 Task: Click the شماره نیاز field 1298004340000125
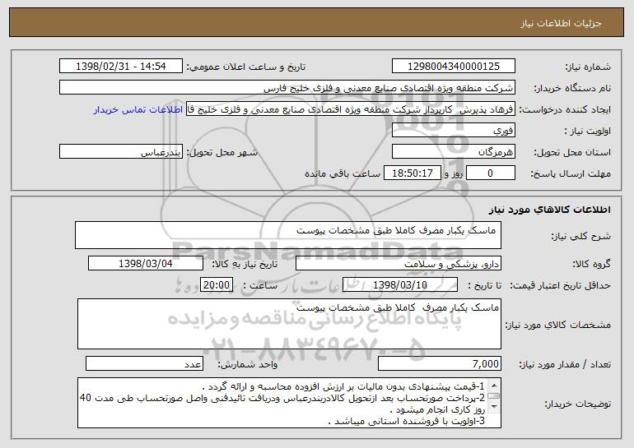pyautogui.click(x=453, y=67)
